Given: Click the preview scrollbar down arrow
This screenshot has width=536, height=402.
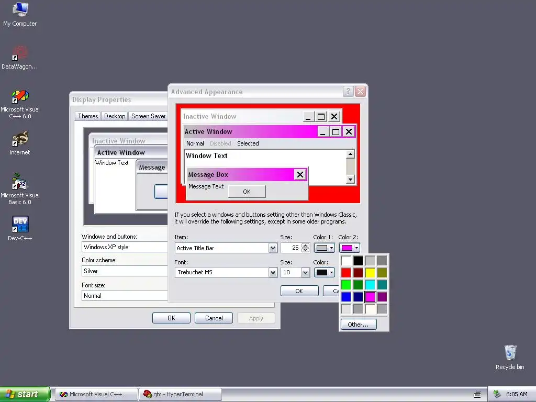Looking at the screenshot, I should (350, 179).
